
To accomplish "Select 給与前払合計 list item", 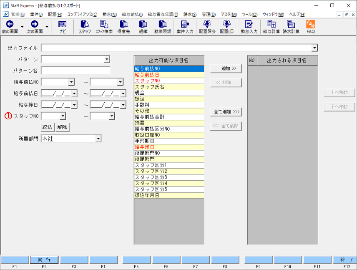I will 169,117.
